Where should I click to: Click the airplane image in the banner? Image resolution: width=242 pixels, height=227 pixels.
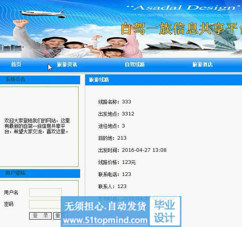click(x=43, y=13)
